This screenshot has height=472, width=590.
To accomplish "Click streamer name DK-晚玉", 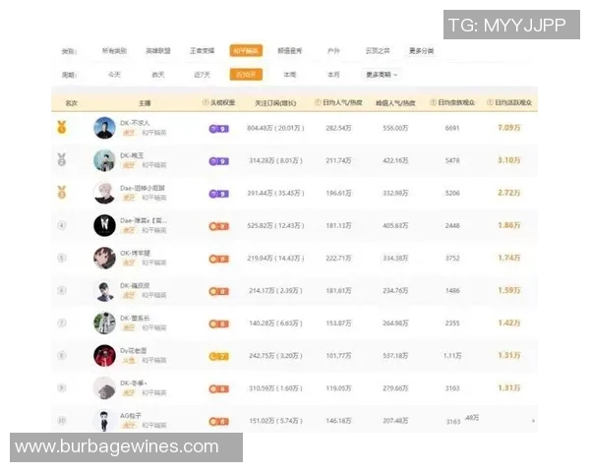I will tap(133, 154).
